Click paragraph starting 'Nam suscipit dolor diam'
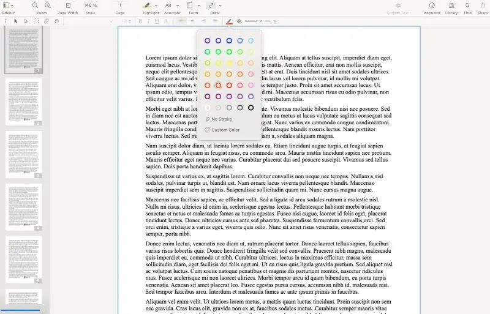 coord(268,156)
